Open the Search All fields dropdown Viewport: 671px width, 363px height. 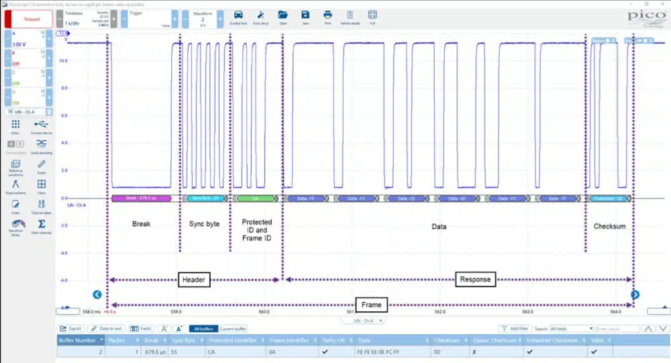pos(571,329)
